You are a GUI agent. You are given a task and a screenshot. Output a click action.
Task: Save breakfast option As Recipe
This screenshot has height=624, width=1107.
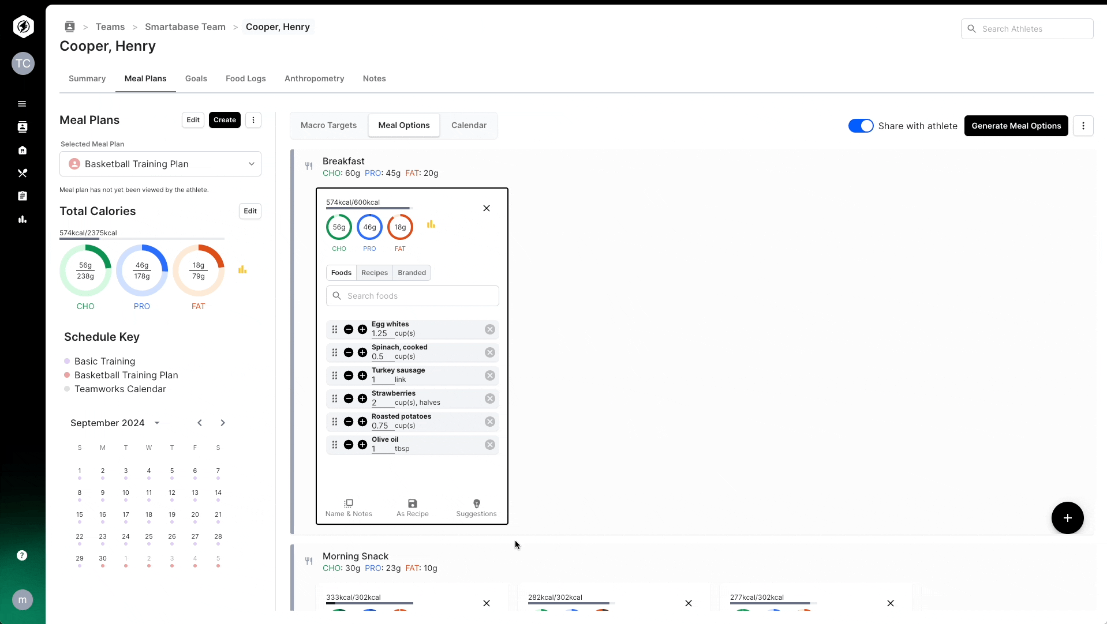[412, 508]
